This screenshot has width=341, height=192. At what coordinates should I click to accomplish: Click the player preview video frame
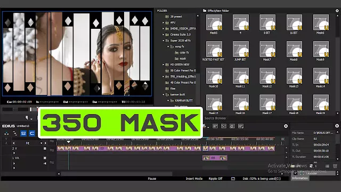click(77, 53)
